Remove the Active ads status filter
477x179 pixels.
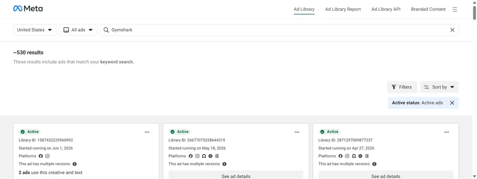tap(452, 103)
